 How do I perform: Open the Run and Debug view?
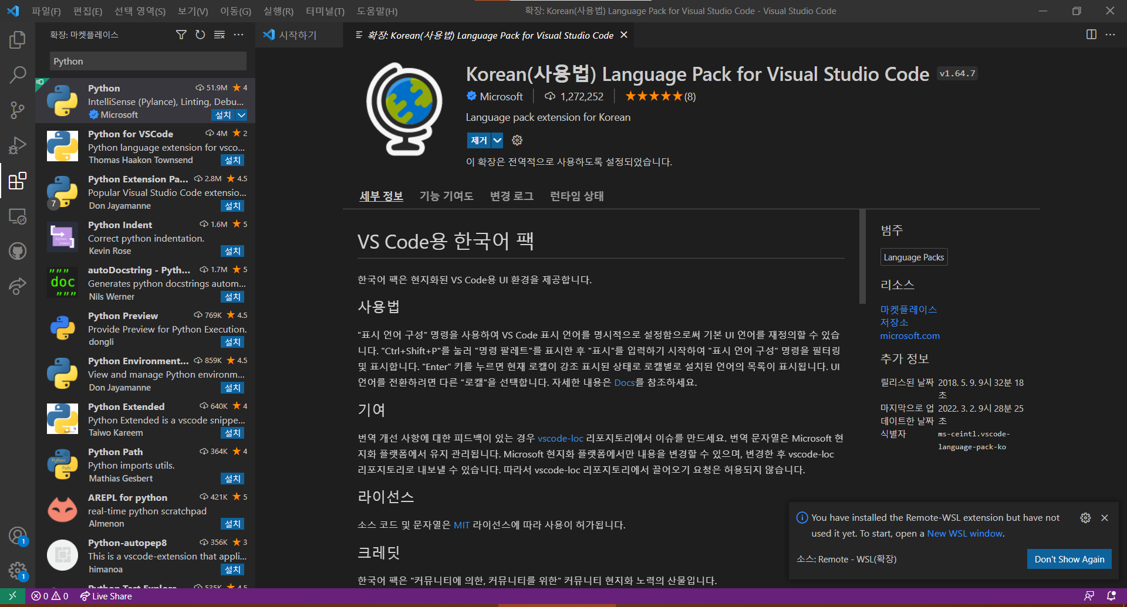[18, 145]
